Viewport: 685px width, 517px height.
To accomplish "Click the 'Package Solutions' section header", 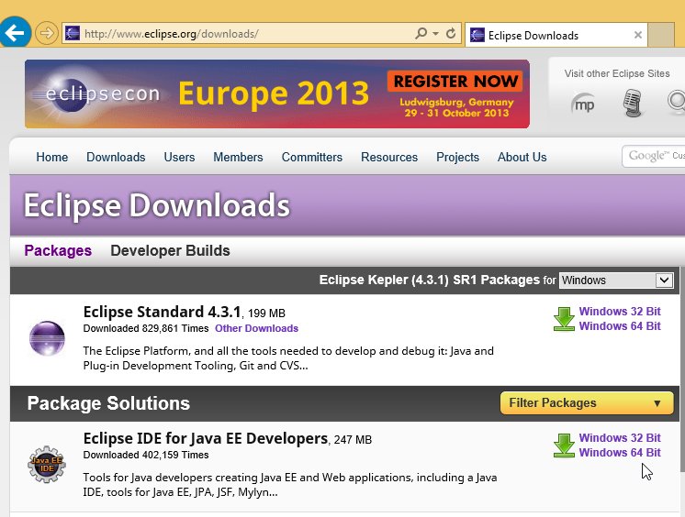I will (108, 403).
